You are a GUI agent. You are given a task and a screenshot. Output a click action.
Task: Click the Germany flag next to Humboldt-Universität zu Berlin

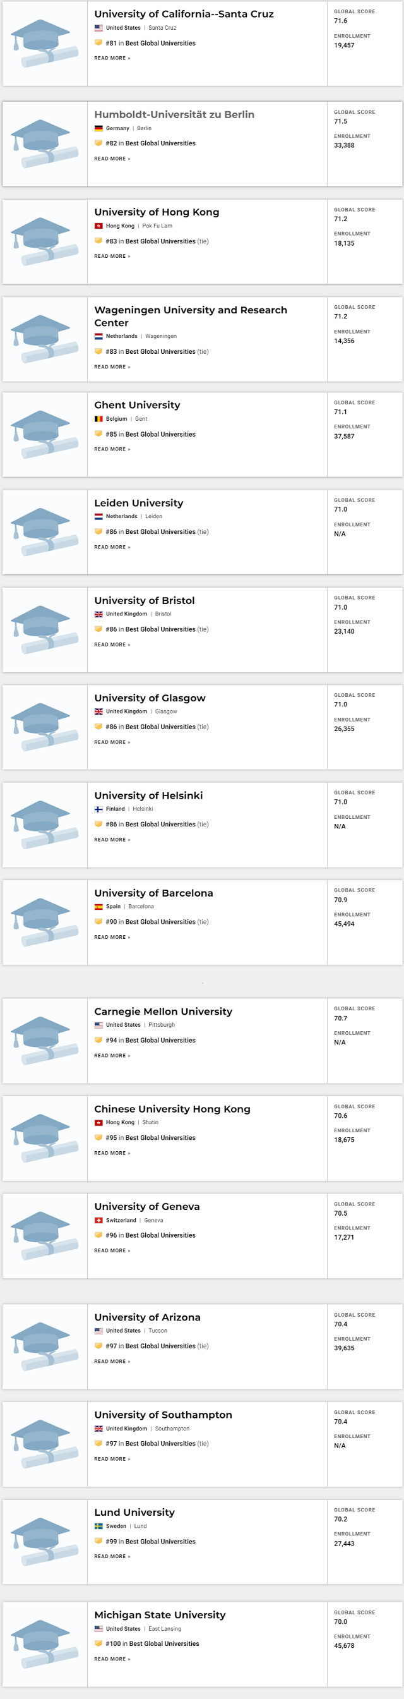(x=98, y=129)
